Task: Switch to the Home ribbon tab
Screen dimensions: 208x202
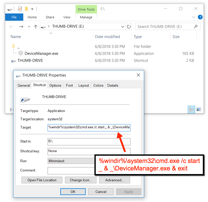Action: pos(32,17)
